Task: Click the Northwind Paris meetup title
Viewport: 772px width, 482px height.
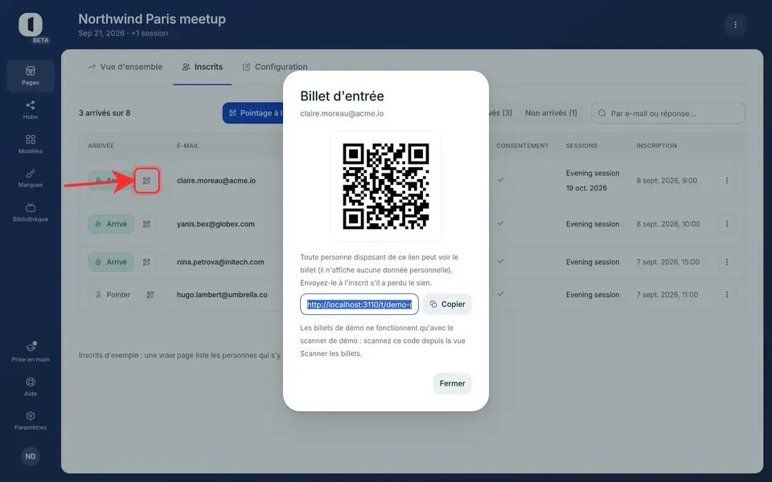Action: [152, 18]
